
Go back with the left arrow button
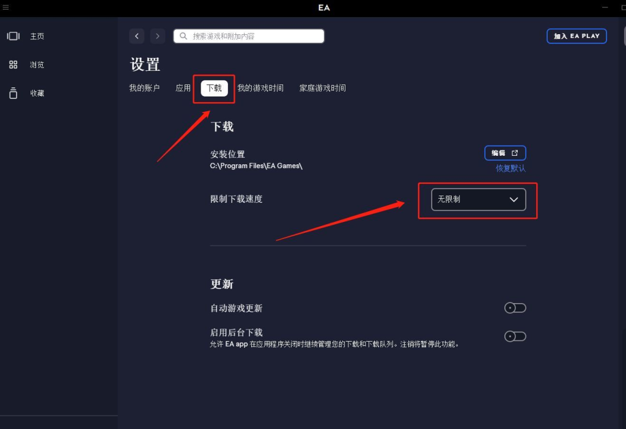click(136, 36)
